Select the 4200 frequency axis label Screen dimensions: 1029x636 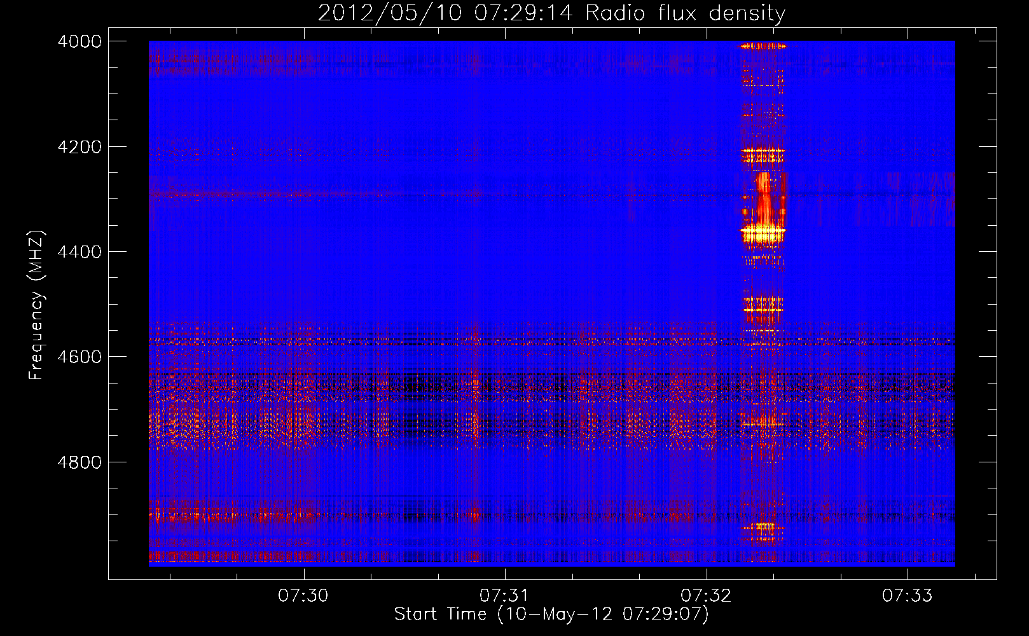click(79, 147)
